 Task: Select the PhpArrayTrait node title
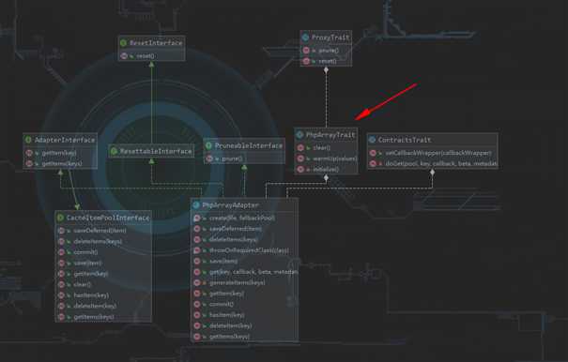(x=330, y=135)
